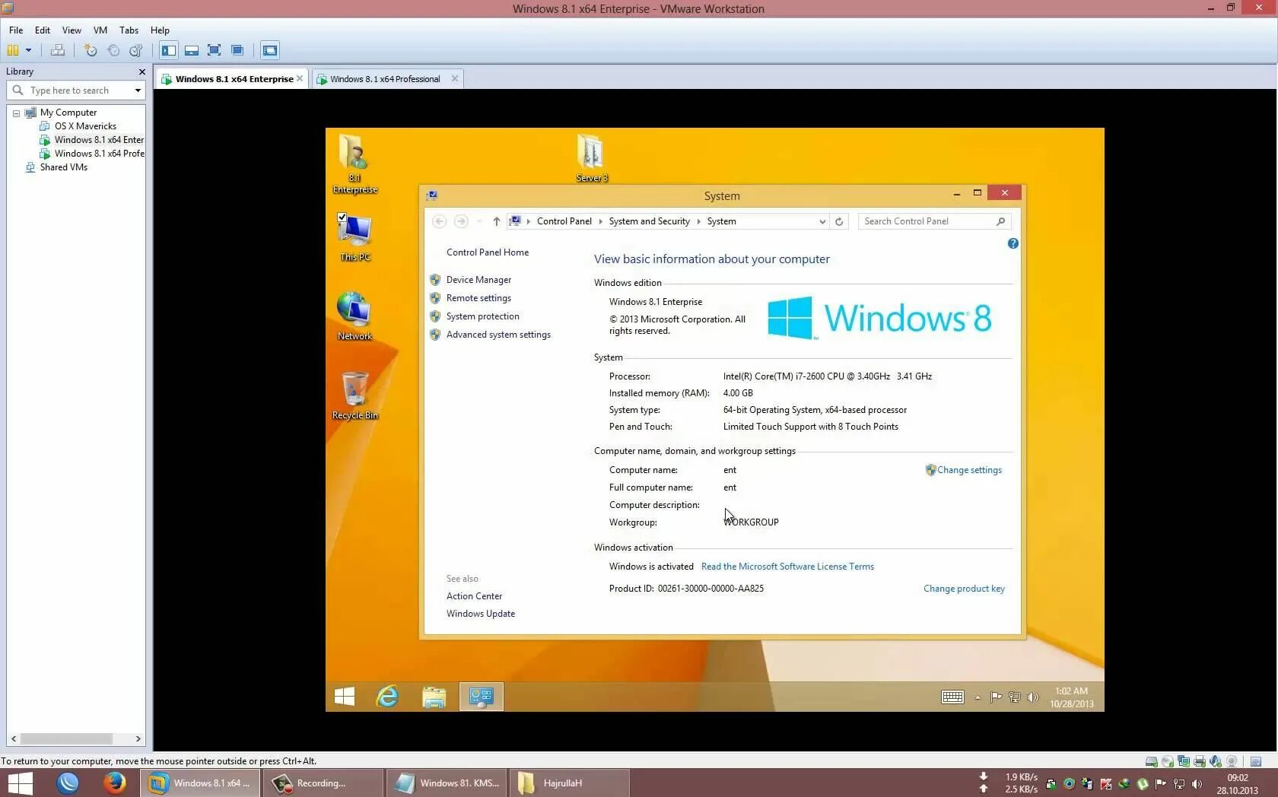
Task: Take a snapshot of this virtual machine
Action: point(91,50)
